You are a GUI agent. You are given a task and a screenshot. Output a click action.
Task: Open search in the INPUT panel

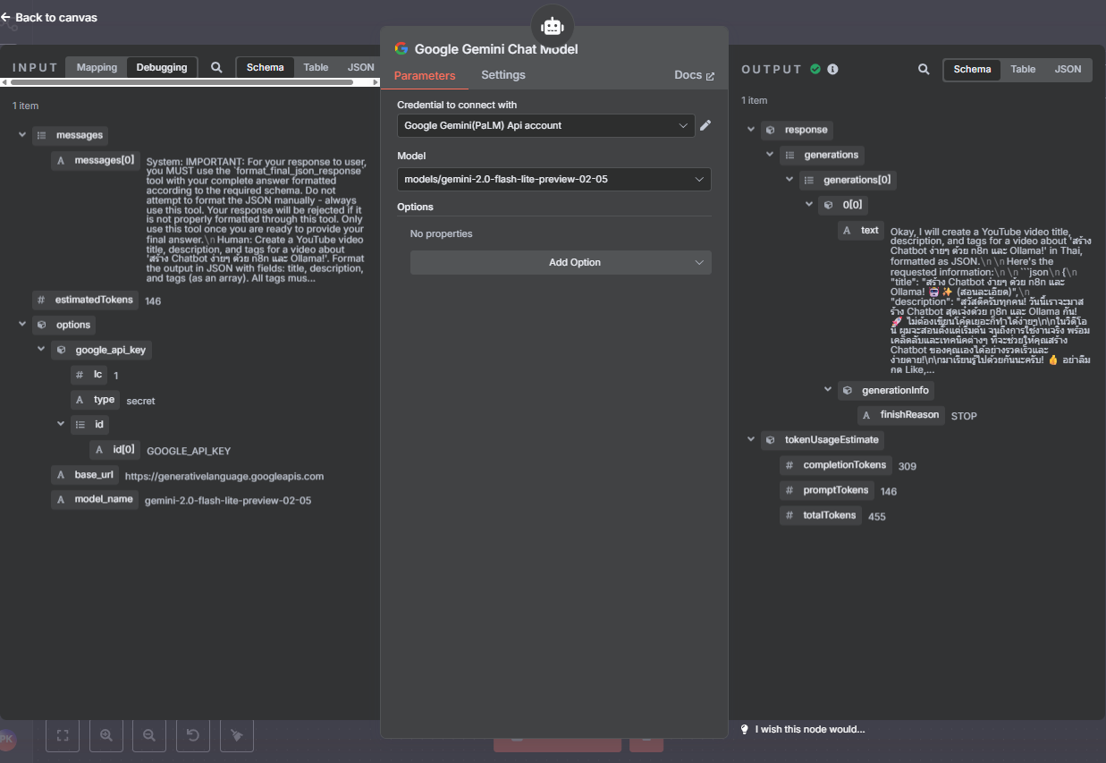coord(216,67)
